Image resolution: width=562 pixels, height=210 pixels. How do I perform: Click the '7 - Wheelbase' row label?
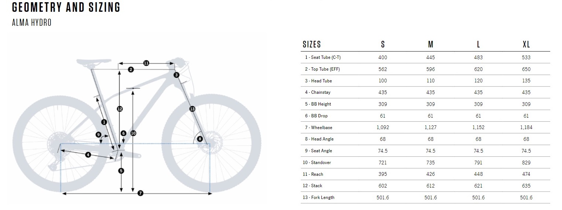(319, 128)
